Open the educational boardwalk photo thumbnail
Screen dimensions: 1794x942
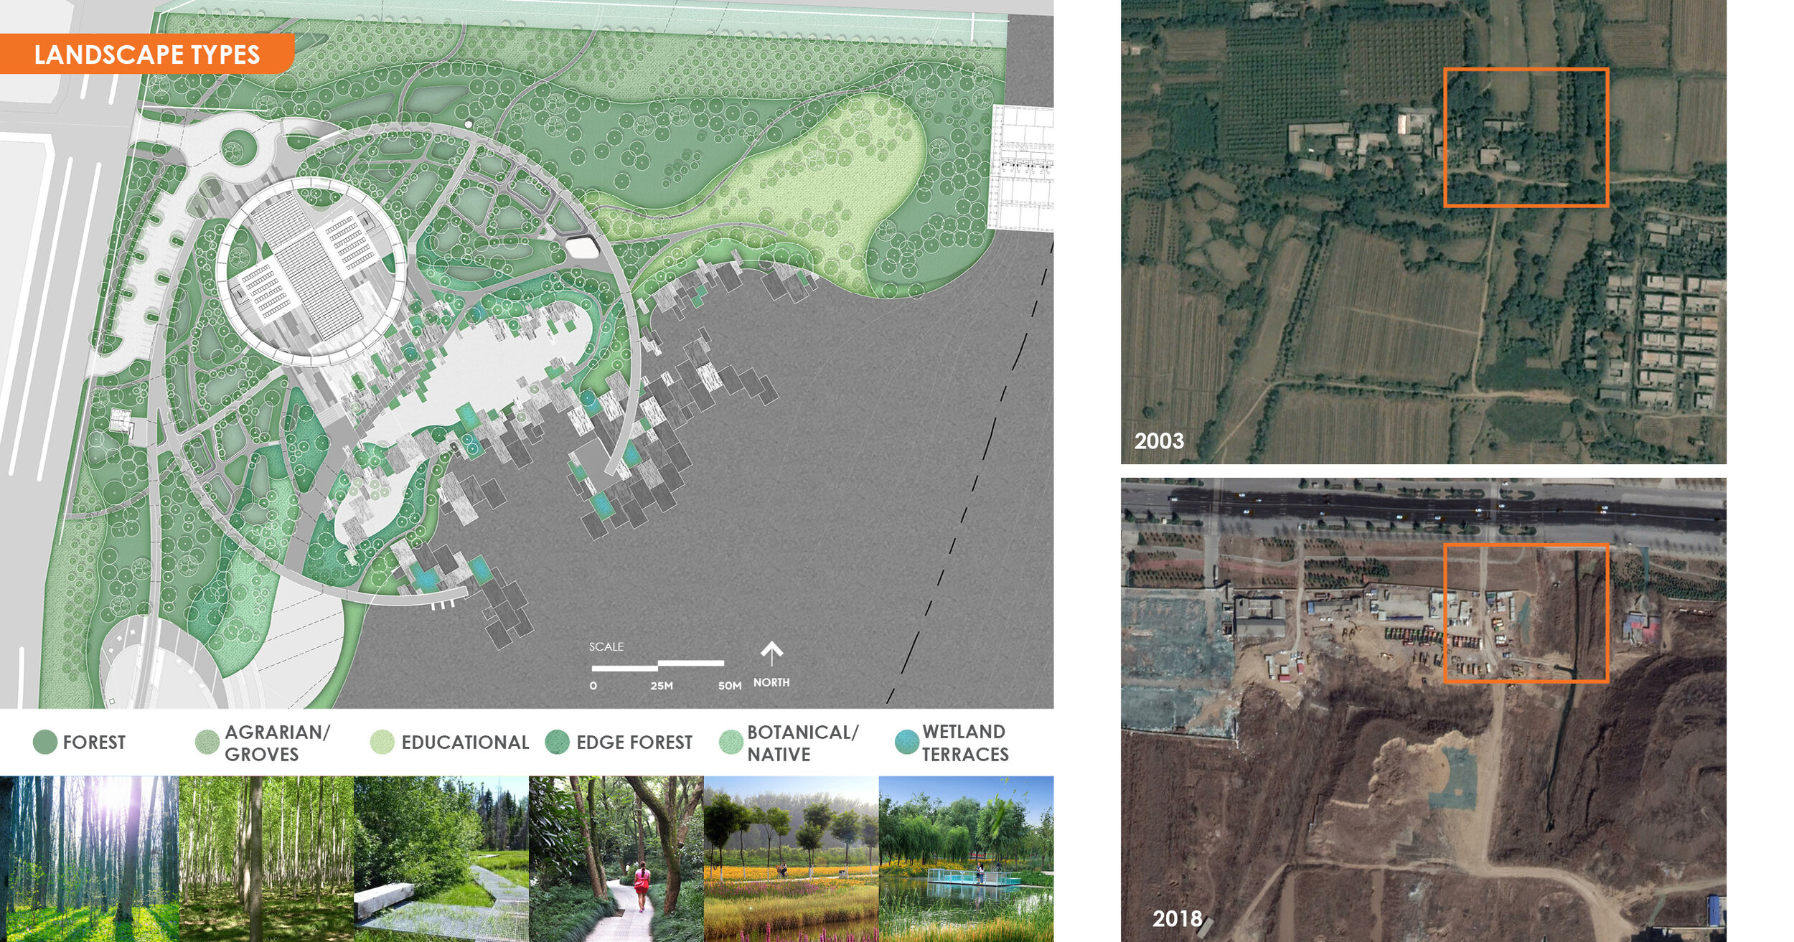click(441, 859)
